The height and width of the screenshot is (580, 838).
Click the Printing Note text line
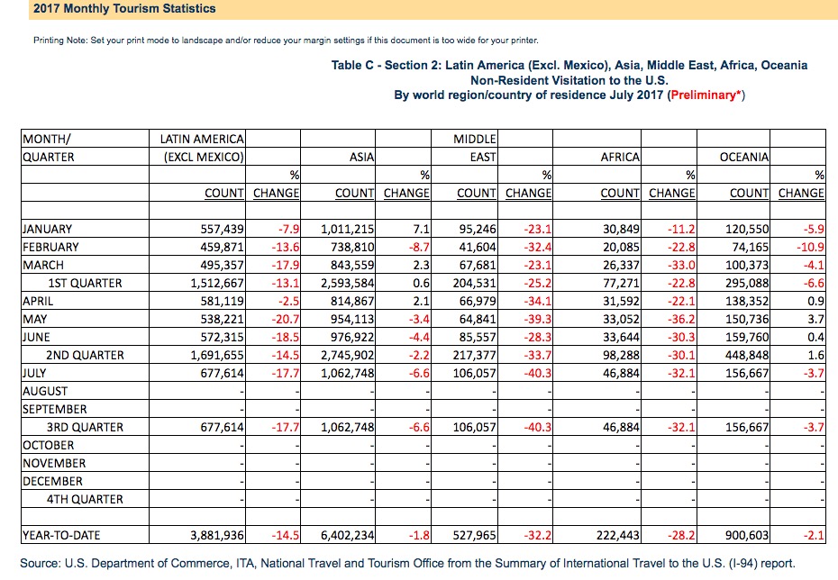[x=286, y=40]
